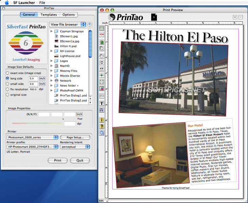Viewport: 248px width, 203px height.
Task: Click the small side value field 3.0
Action: 33,84
